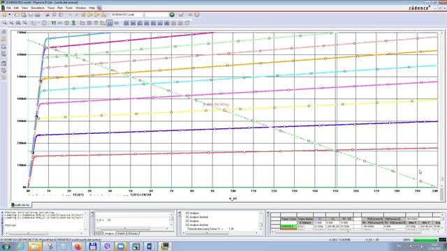Viewport: 447px width, 251px height.
Task: Open the SCHEMATIC1 simulation profile combo box
Action: click(x=127, y=15)
